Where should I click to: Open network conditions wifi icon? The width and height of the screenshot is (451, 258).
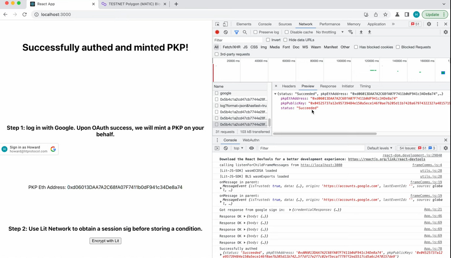point(350,32)
